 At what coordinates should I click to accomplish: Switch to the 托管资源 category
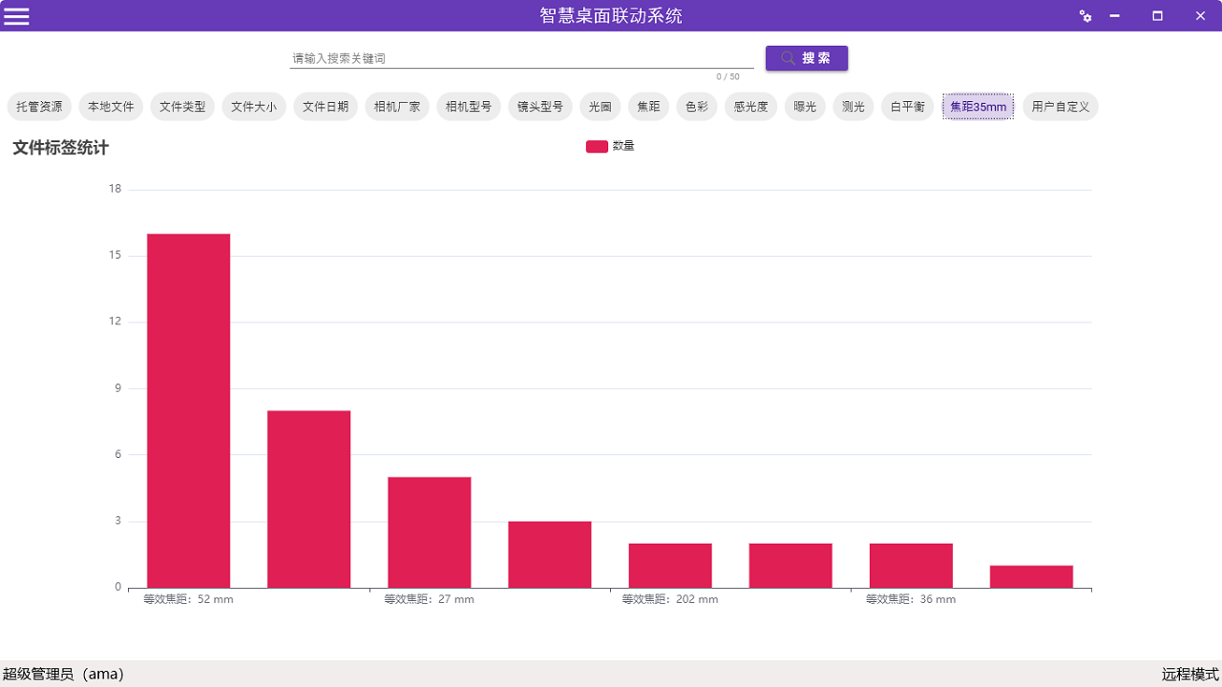38,106
